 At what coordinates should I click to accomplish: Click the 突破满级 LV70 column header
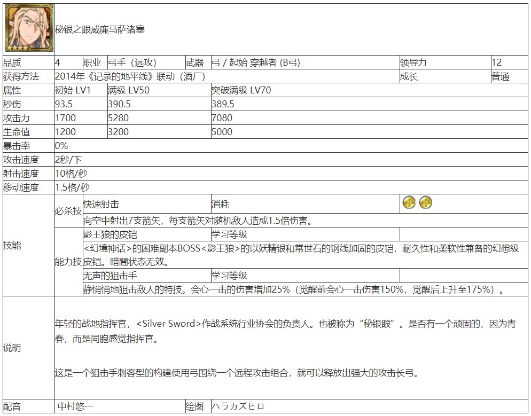[369, 90]
